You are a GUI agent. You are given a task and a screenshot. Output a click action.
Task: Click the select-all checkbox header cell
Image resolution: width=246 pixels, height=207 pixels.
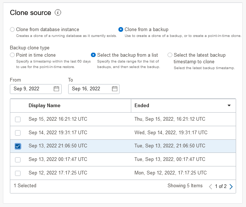click(18, 106)
